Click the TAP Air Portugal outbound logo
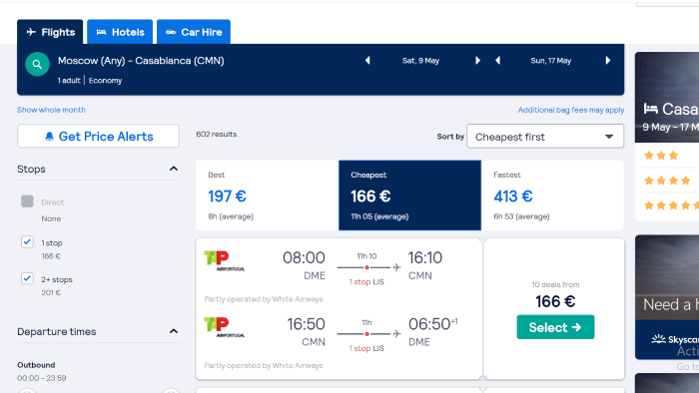The width and height of the screenshot is (699, 393). click(x=225, y=260)
